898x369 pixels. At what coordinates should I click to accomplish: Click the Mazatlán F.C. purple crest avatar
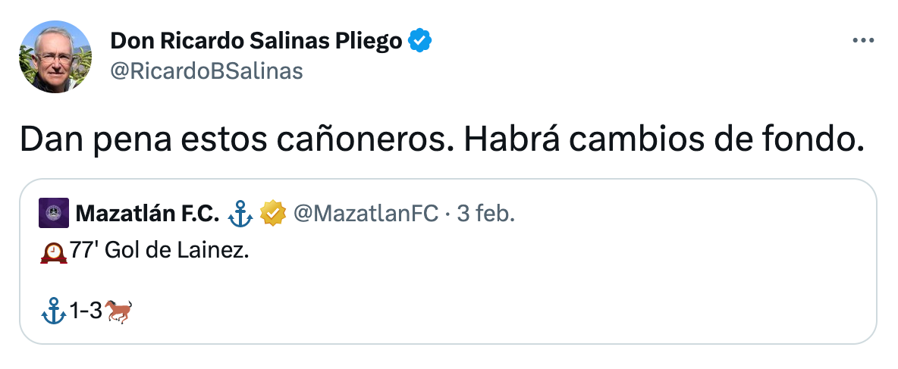click(55, 214)
